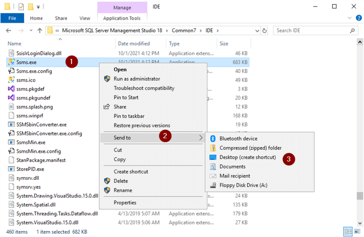Switch to large icons view in status bar
The width and height of the screenshot is (364, 237).
tap(357, 232)
